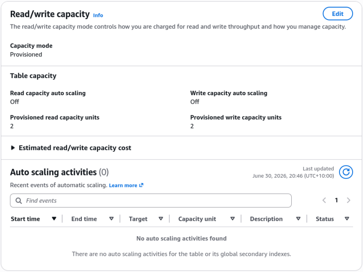This screenshot has height=272, width=363.
Task: Sort by Status column arrow icon
Action: (x=347, y=219)
